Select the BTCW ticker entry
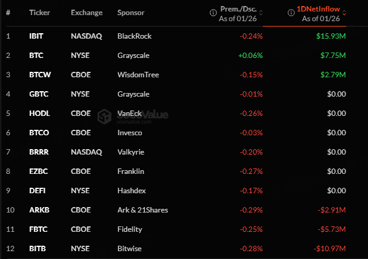 (40, 75)
